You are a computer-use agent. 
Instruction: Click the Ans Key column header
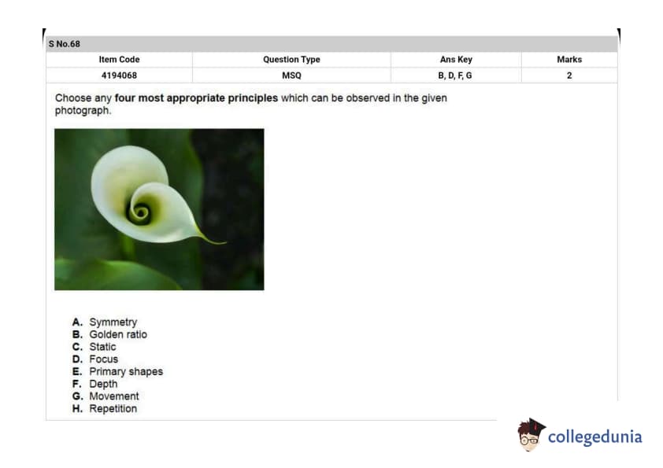[456, 60]
